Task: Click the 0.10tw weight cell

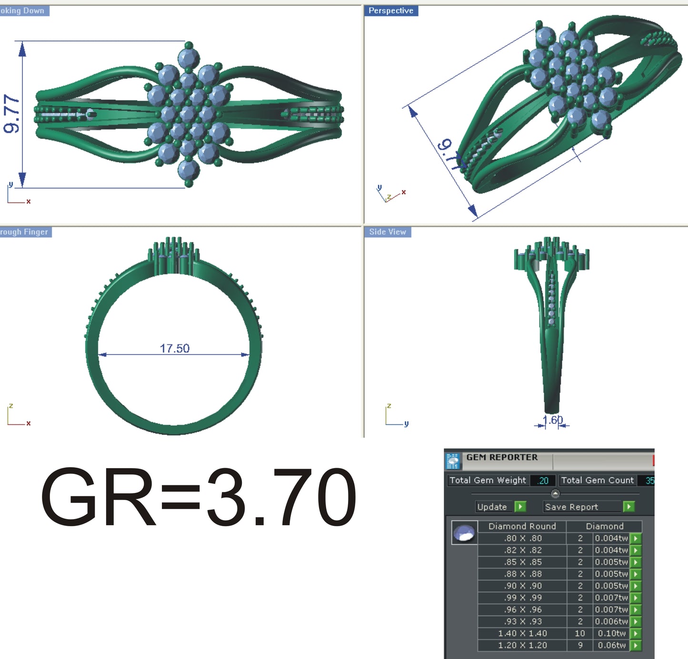Action: (x=611, y=633)
